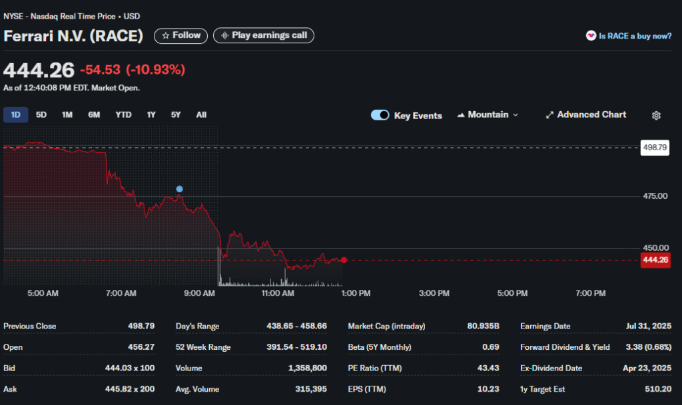This screenshot has width=682, height=405.
Task: Open chart settings gear icon
Action: point(656,116)
